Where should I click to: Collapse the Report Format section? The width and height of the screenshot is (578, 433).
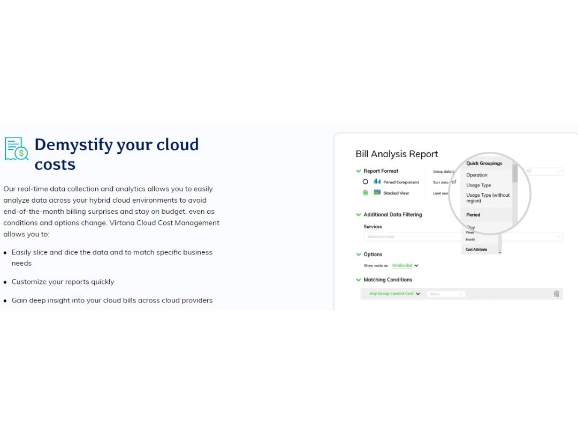[358, 171]
